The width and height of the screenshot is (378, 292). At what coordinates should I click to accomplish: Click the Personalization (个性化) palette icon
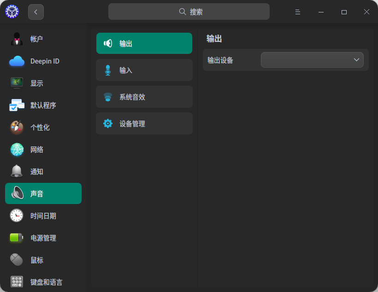click(x=17, y=128)
